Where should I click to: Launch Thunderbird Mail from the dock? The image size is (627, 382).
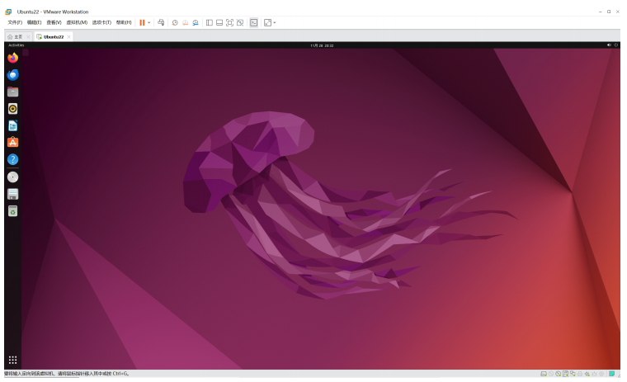tap(13, 75)
